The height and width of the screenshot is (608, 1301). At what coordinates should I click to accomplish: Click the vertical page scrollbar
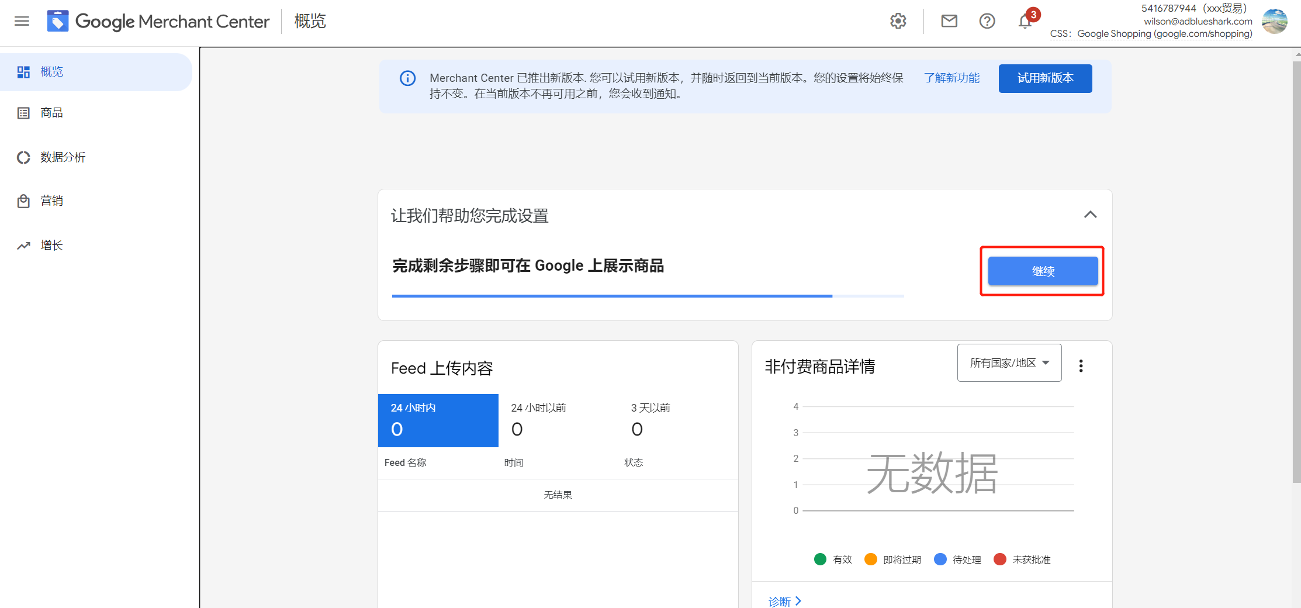(x=1297, y=271)
